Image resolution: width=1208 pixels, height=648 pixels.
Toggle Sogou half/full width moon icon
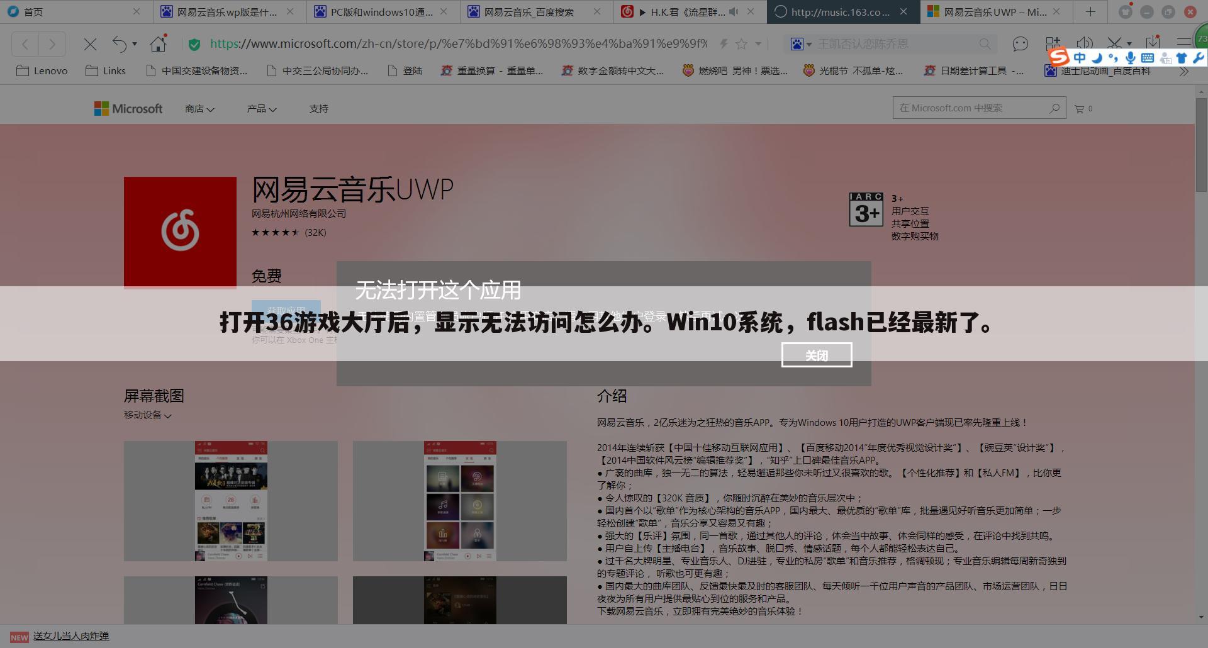pos(1097,58)
